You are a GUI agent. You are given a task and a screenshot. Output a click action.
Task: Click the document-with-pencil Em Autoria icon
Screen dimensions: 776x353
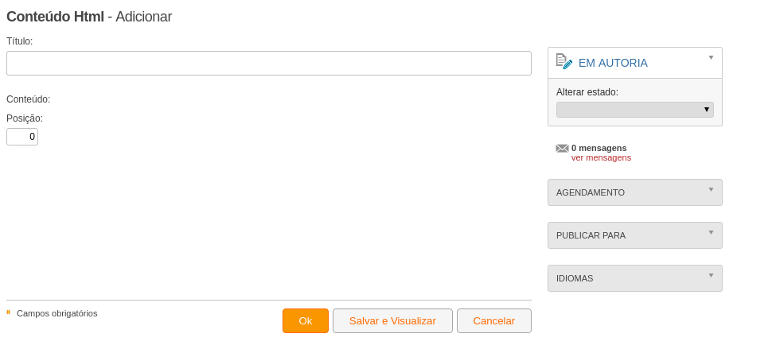564,61
